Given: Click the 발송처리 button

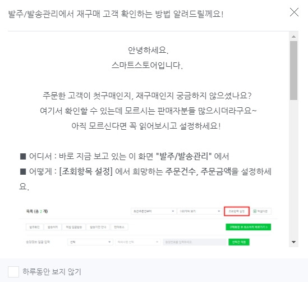Looking at the screenshot, I should (x=53, y=227).
